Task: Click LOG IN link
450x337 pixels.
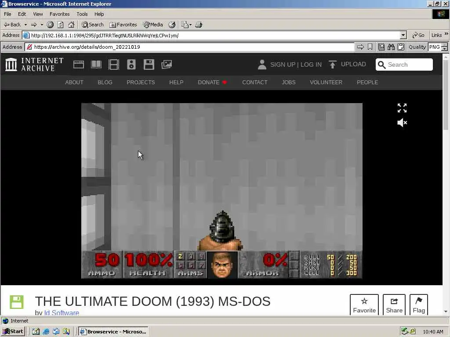Action: click(x=311, y=65)
